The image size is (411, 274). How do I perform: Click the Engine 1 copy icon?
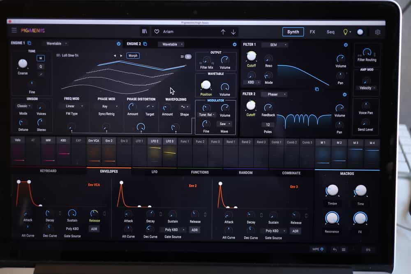click(x=30, y=43)
